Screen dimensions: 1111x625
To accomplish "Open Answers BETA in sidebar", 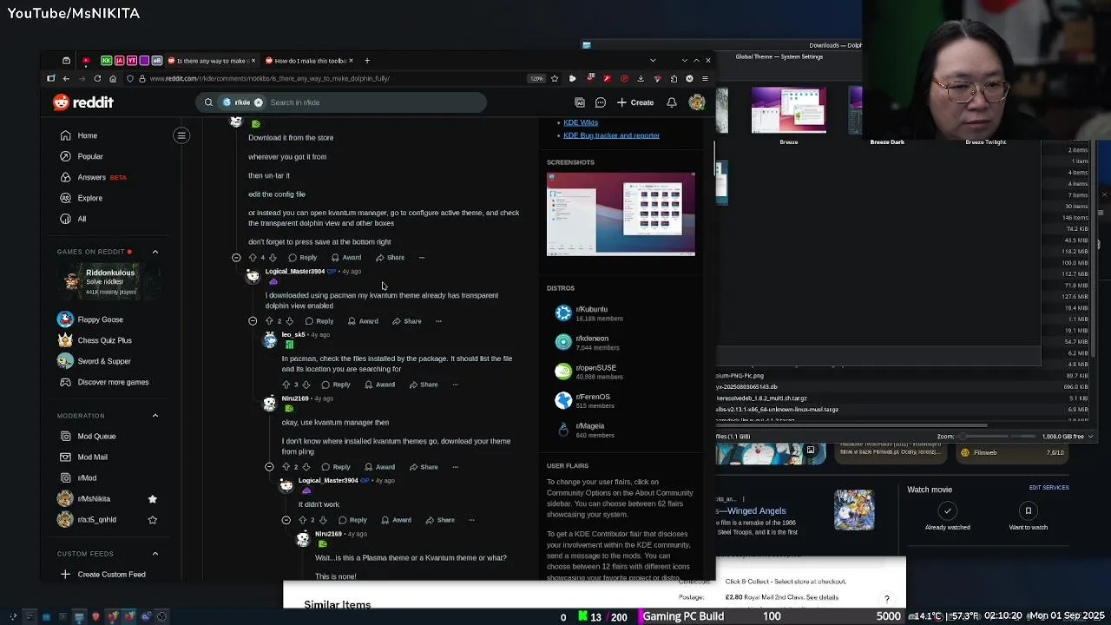I will [x=93, y=177].
